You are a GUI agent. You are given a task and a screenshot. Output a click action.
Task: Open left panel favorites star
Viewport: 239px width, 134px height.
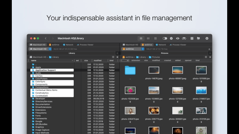117,57
